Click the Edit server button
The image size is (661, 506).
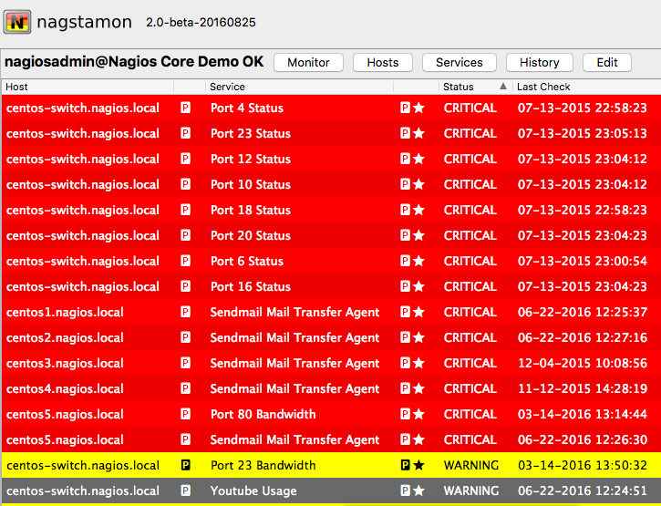point(606,62)
